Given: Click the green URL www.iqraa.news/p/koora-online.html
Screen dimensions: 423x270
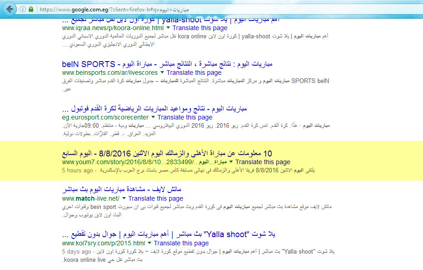Looking at the screenshot, I should coord(113,28).
